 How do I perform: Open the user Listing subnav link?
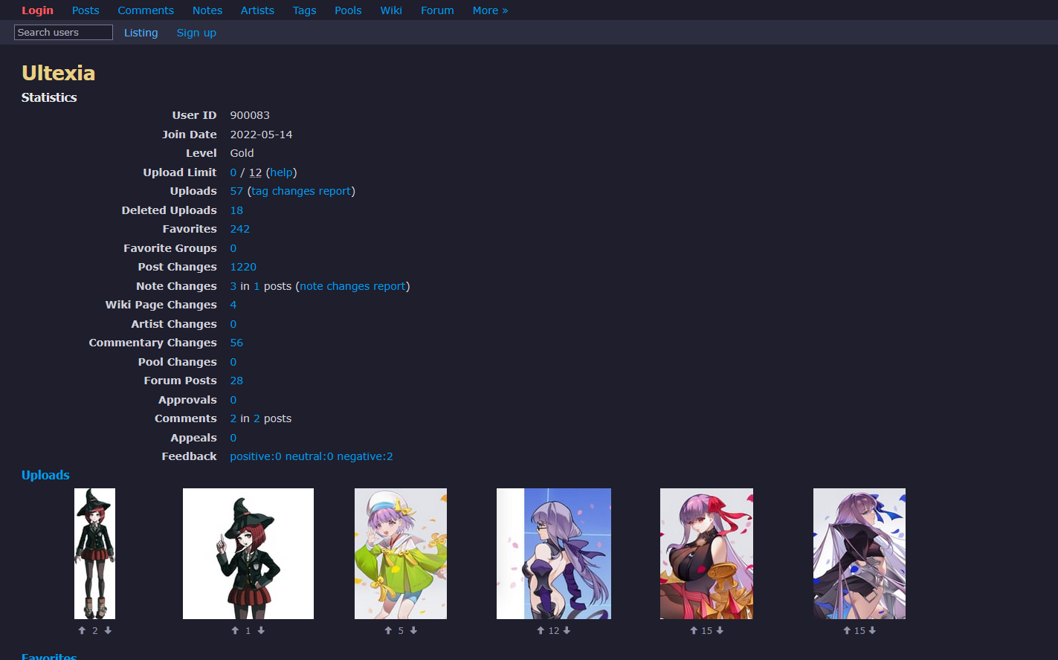[x=141, y=33]
